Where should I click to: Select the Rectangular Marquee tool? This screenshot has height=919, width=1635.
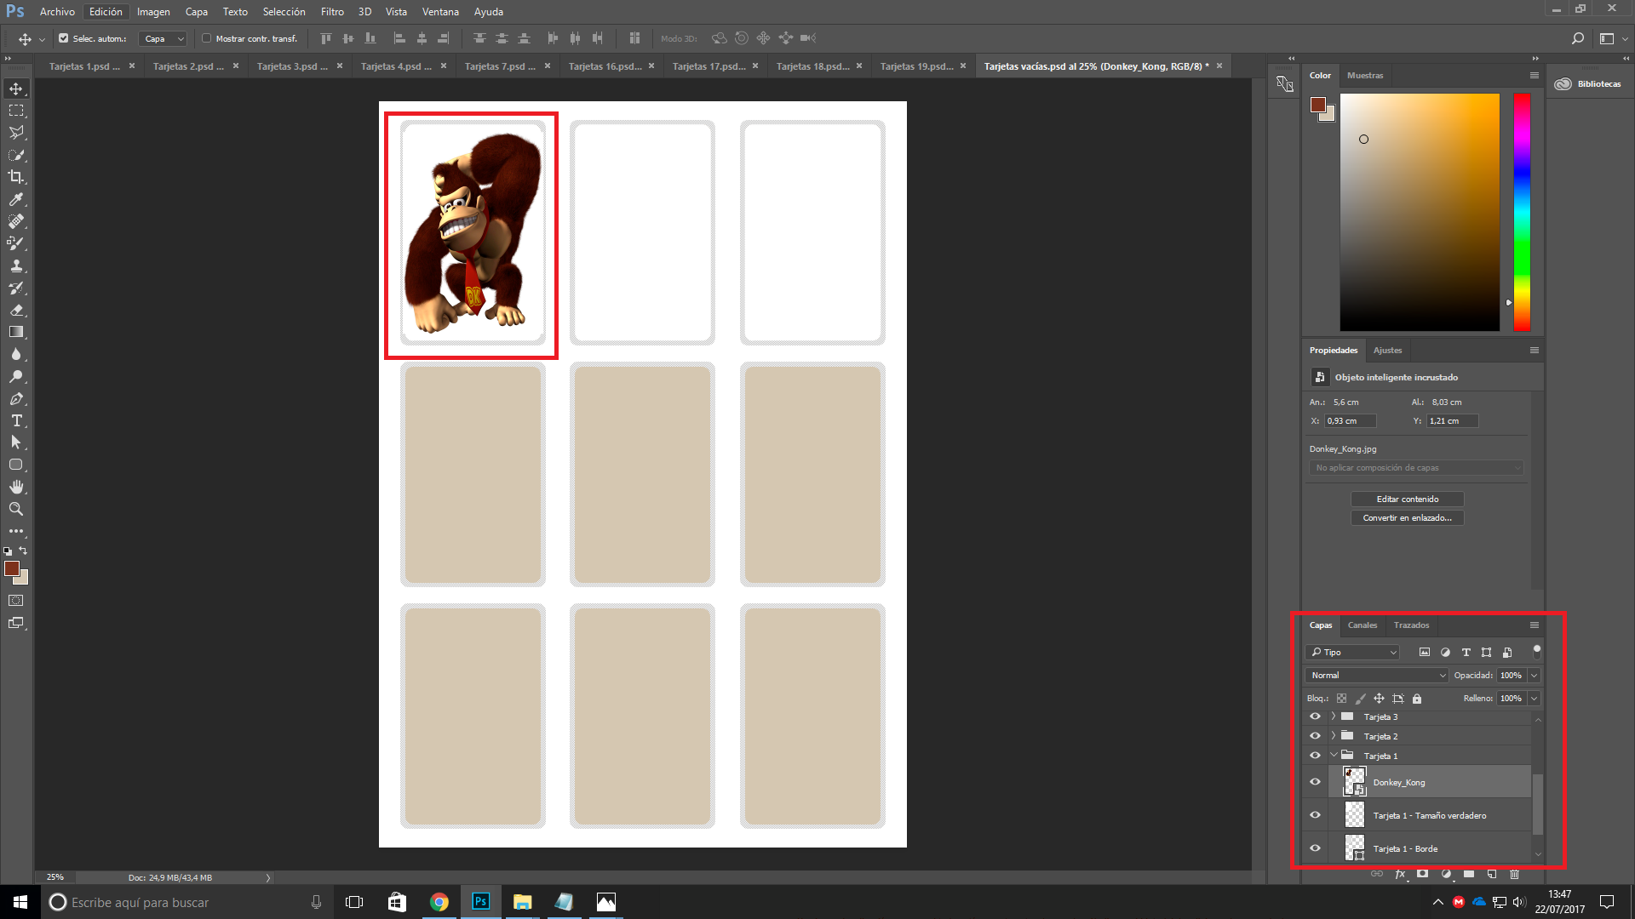(16, 111)
